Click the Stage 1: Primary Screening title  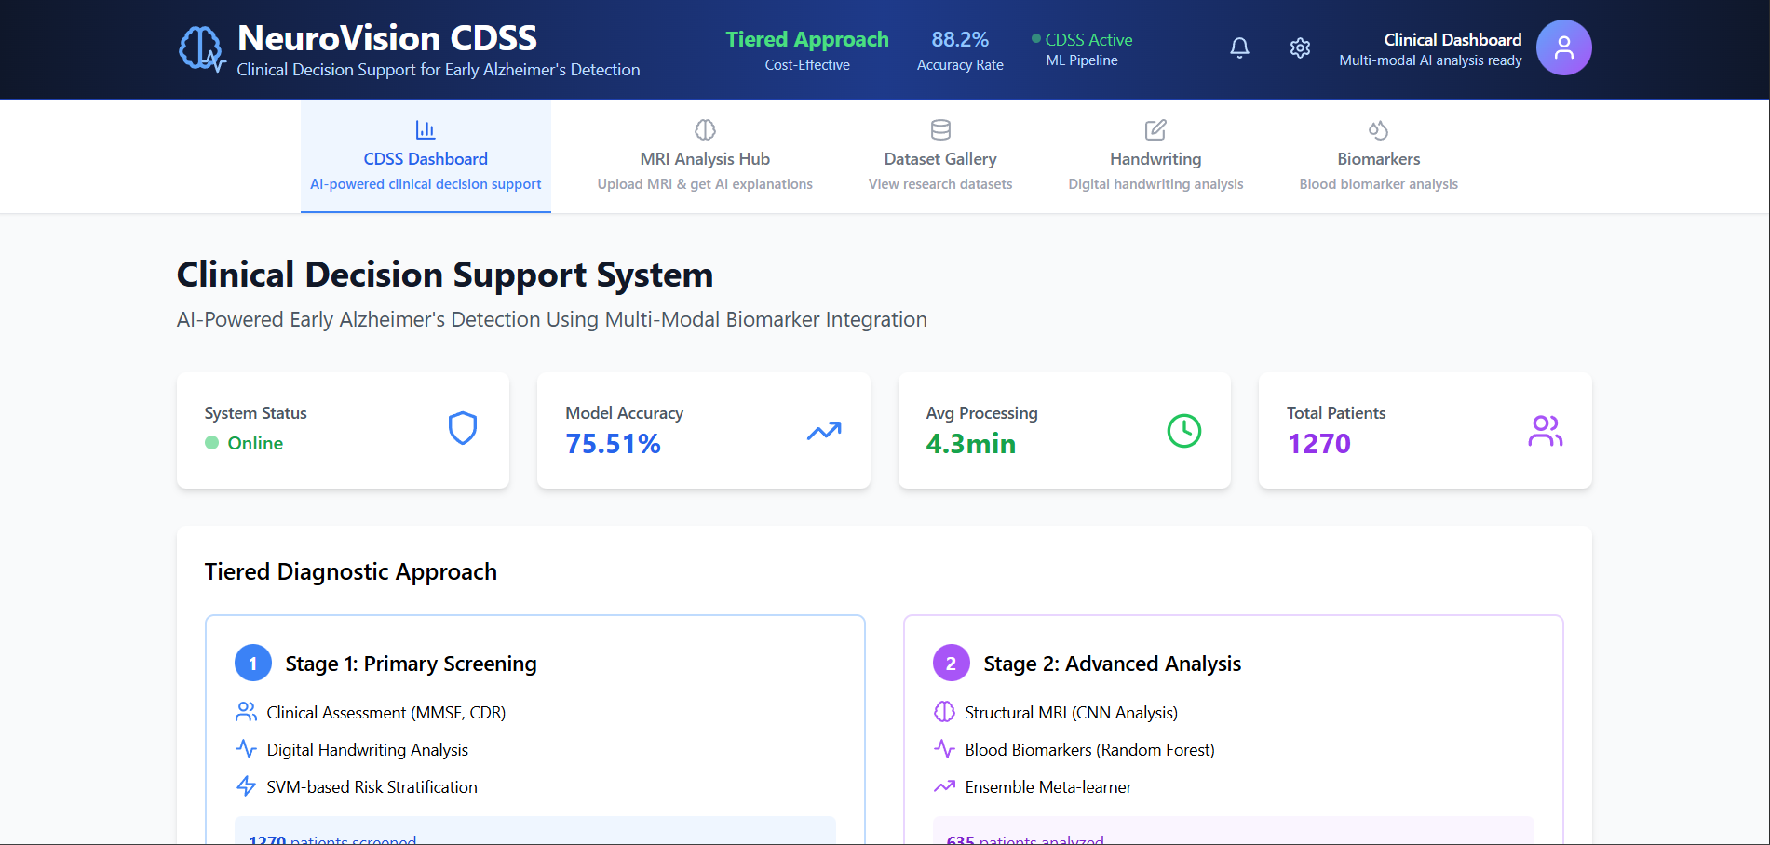pyautogui.click(x=412, y=664)
